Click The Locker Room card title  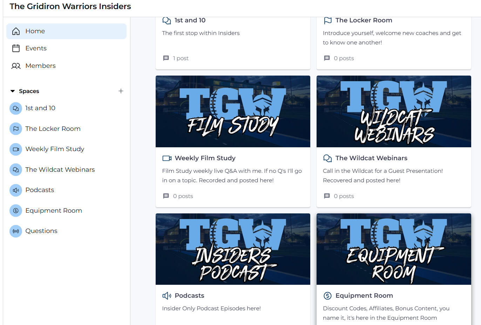(x=364, y=20)
